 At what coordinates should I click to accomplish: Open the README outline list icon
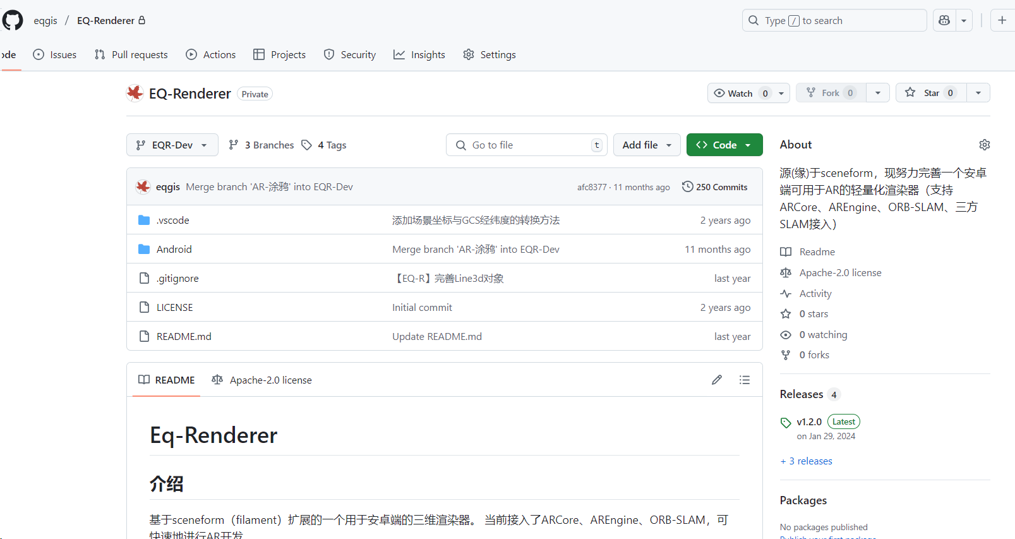coord(745,380)
